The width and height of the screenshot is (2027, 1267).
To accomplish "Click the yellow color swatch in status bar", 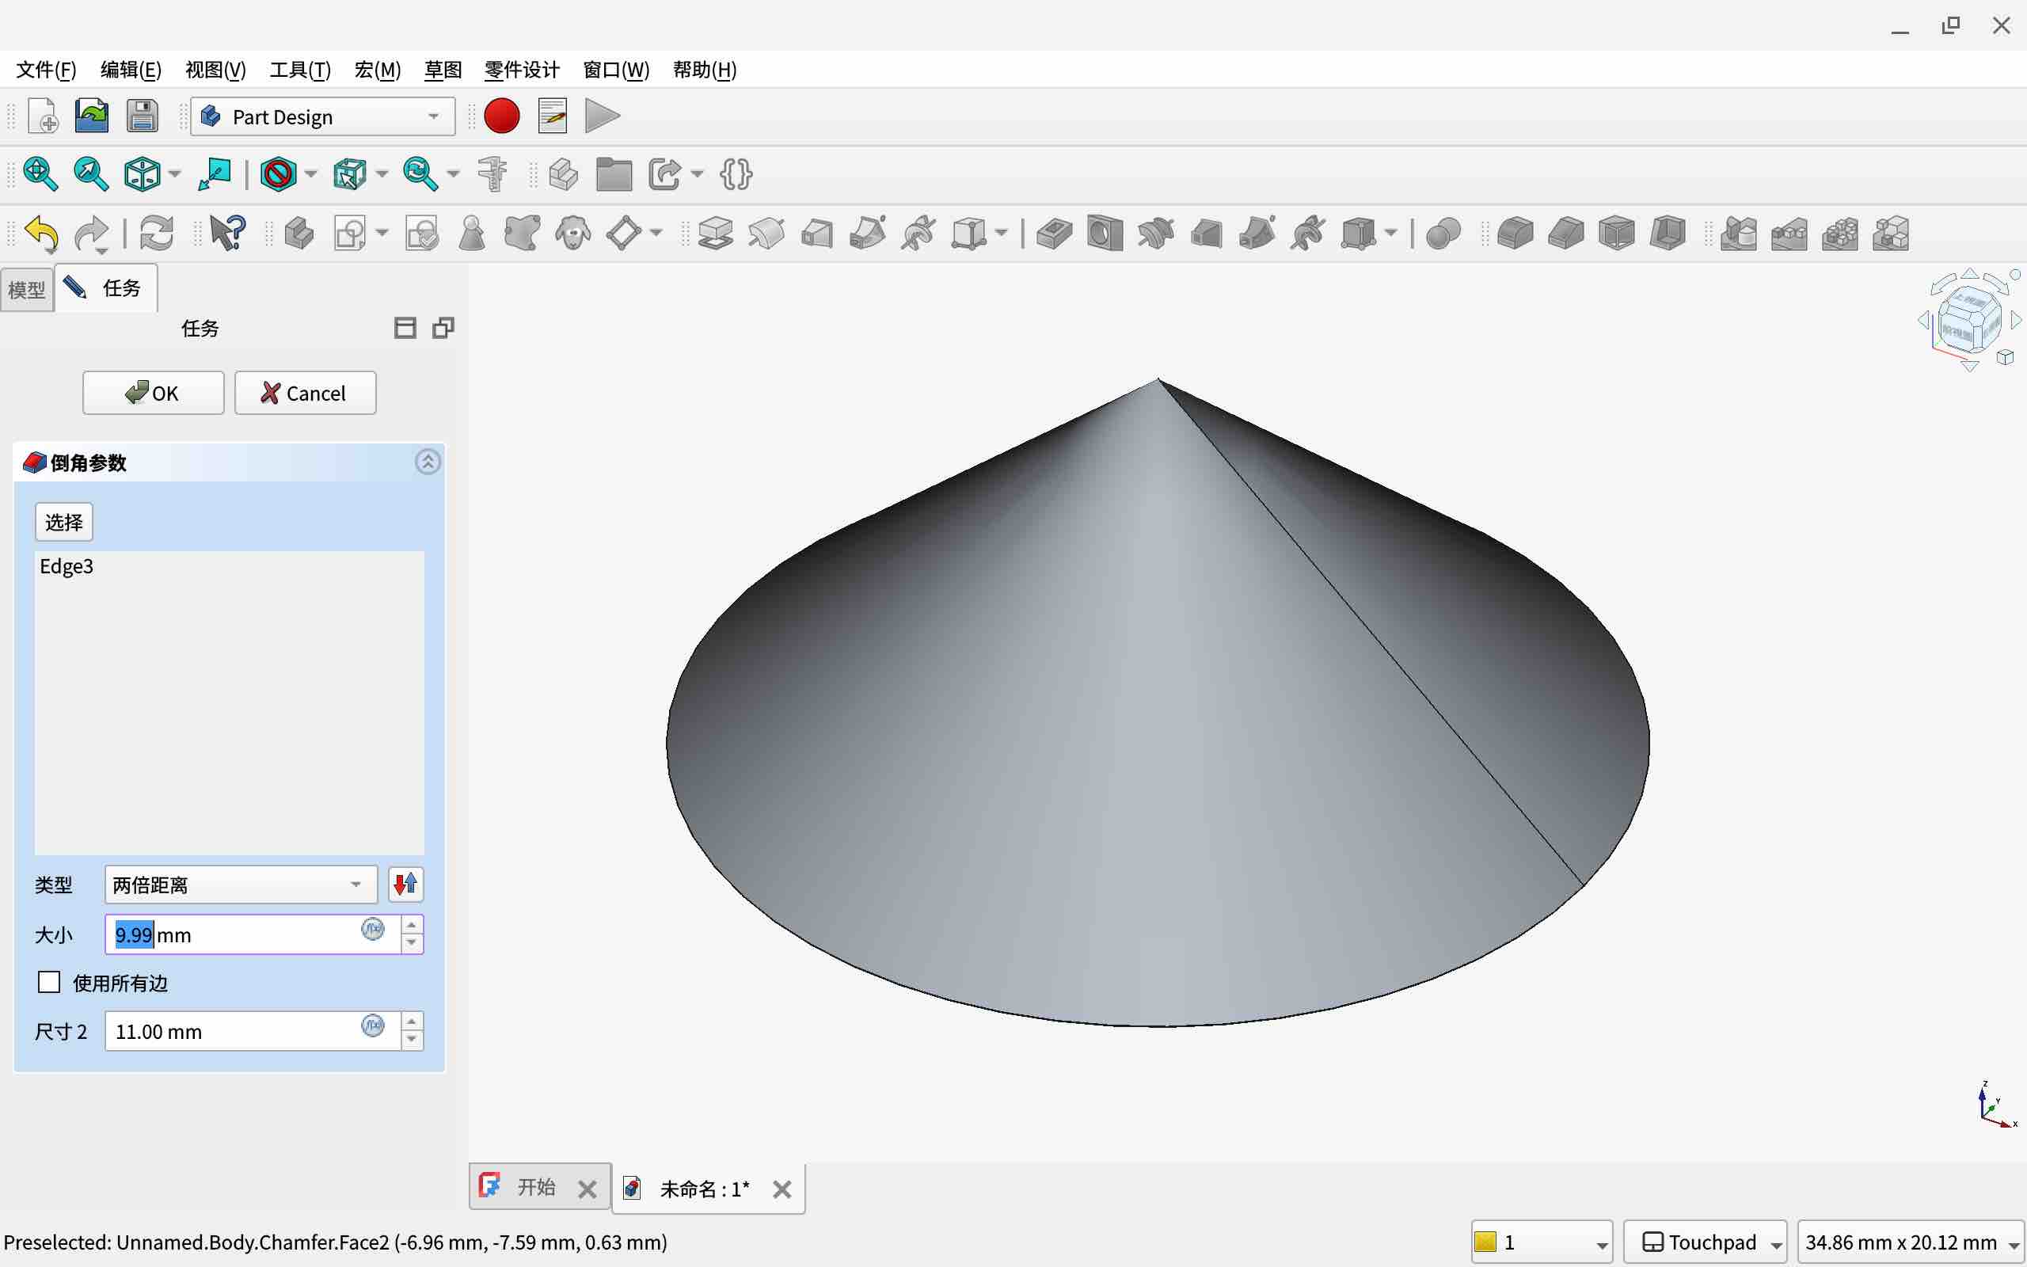I will point(1485,1242).
